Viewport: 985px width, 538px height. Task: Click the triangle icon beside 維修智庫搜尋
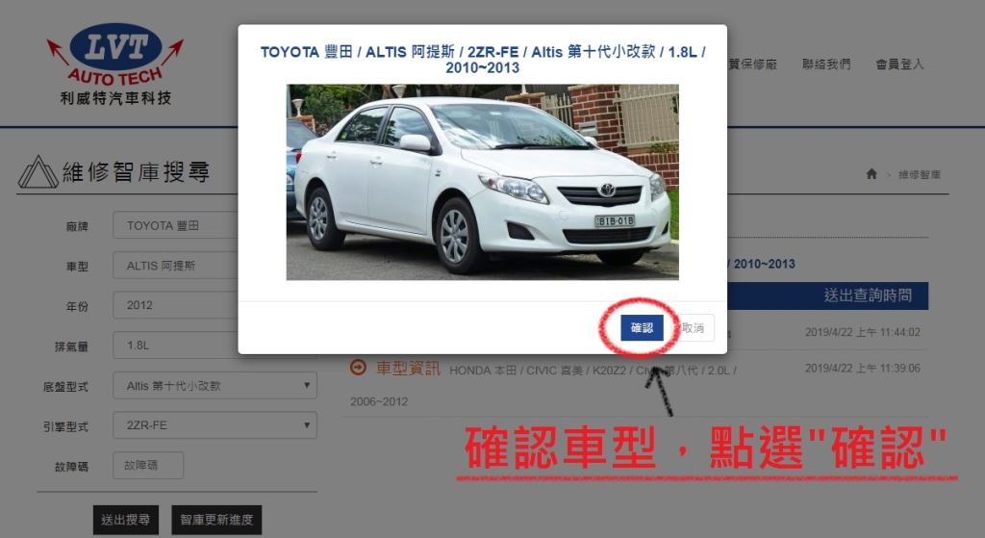pyautogui.click(x=38, y=172)
